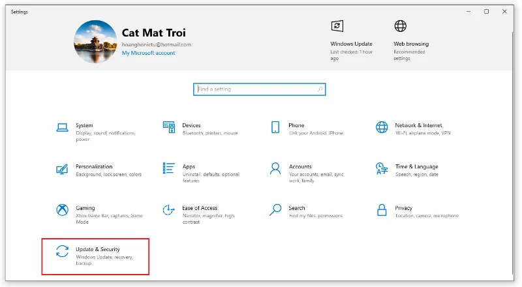522x287 pixels.
Task: Select the Privacy padlock icon
Action: [x=382, y=210]
